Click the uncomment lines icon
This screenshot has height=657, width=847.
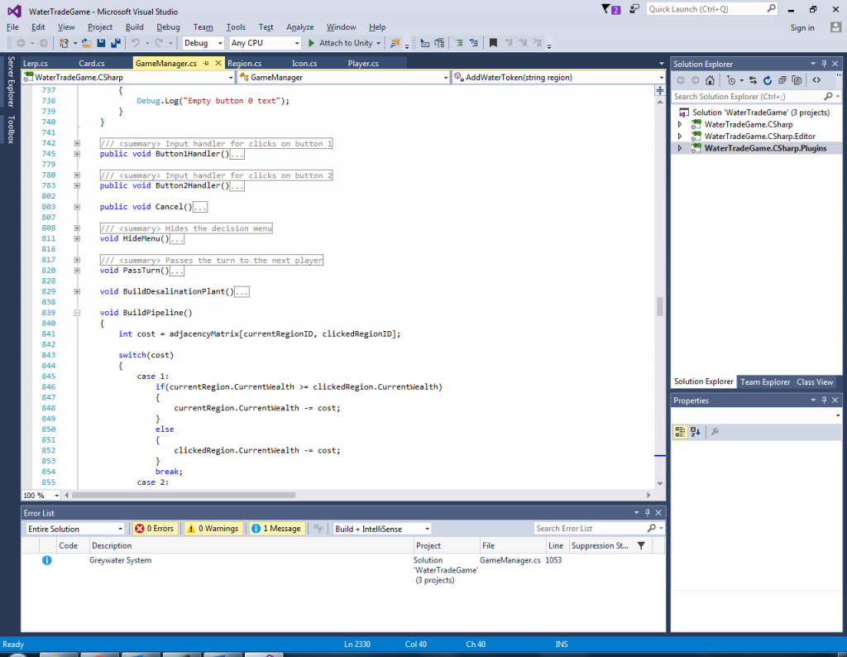coord(474,43)
